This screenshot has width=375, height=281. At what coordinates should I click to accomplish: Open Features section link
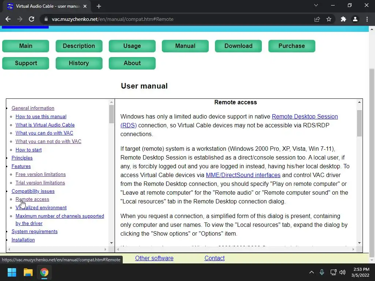tap(21, 166)
